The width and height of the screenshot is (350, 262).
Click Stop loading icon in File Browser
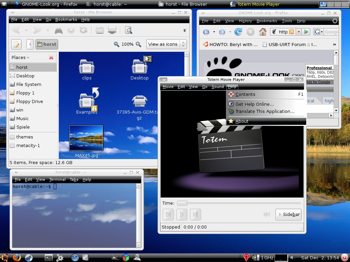(x=71, y=30)
